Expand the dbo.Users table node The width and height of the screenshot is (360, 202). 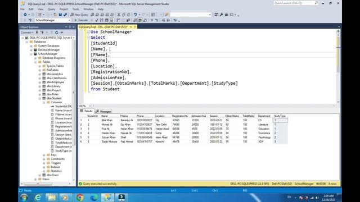click(40, 175)
